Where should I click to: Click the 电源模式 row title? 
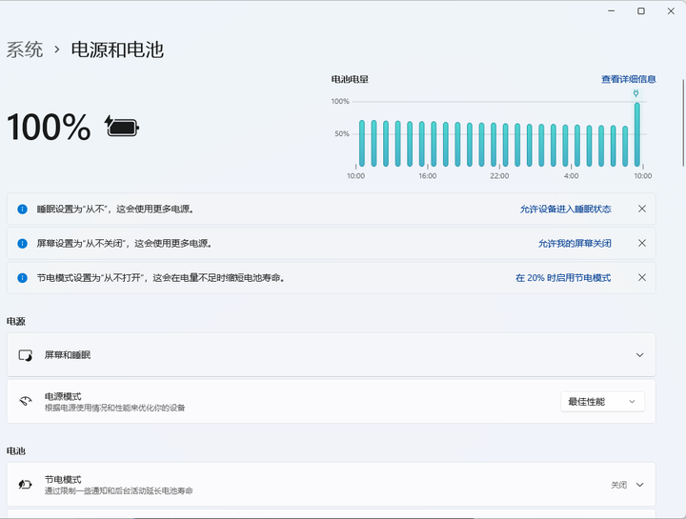coord(63,396)
